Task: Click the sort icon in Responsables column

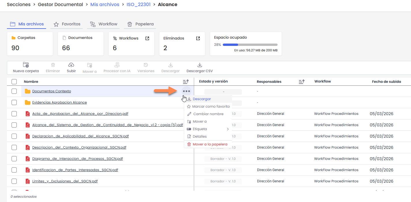Action: [x=301, y=82]
